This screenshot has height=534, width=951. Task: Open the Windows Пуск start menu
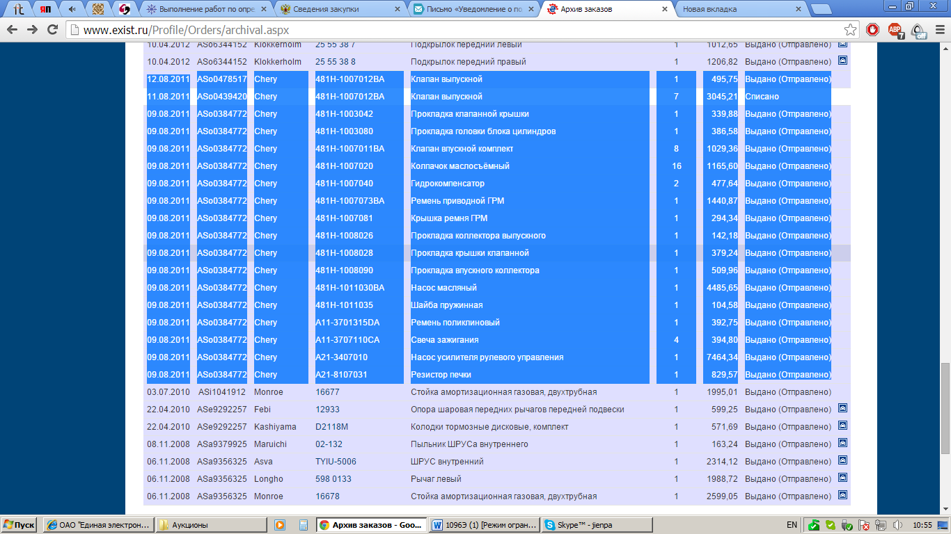[20, 525]
